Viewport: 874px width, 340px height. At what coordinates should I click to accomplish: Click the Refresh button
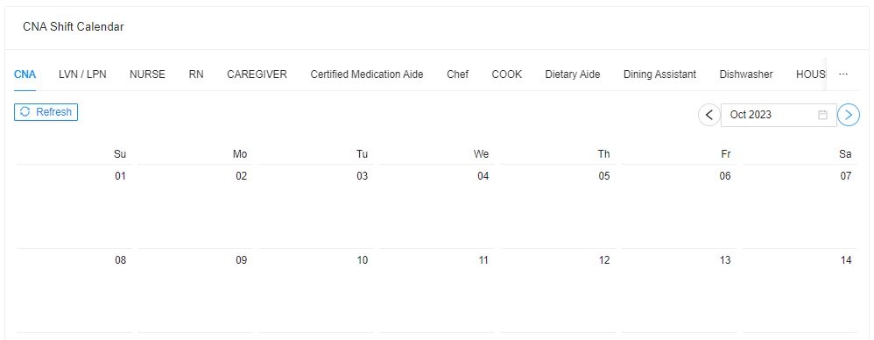click(46, 112)
